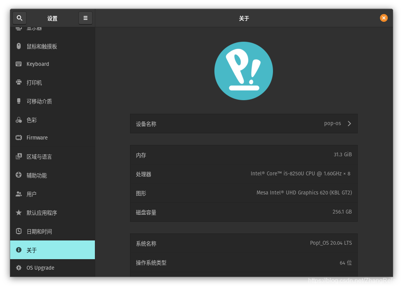Click the Pop!_OS 20.04 LTS value

pos(331,243)
